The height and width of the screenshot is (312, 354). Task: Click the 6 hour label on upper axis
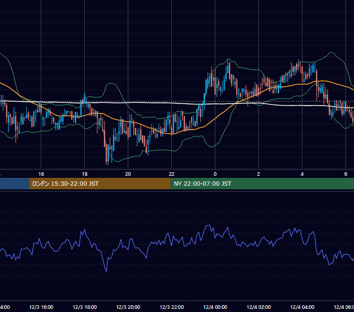(346, 174)
